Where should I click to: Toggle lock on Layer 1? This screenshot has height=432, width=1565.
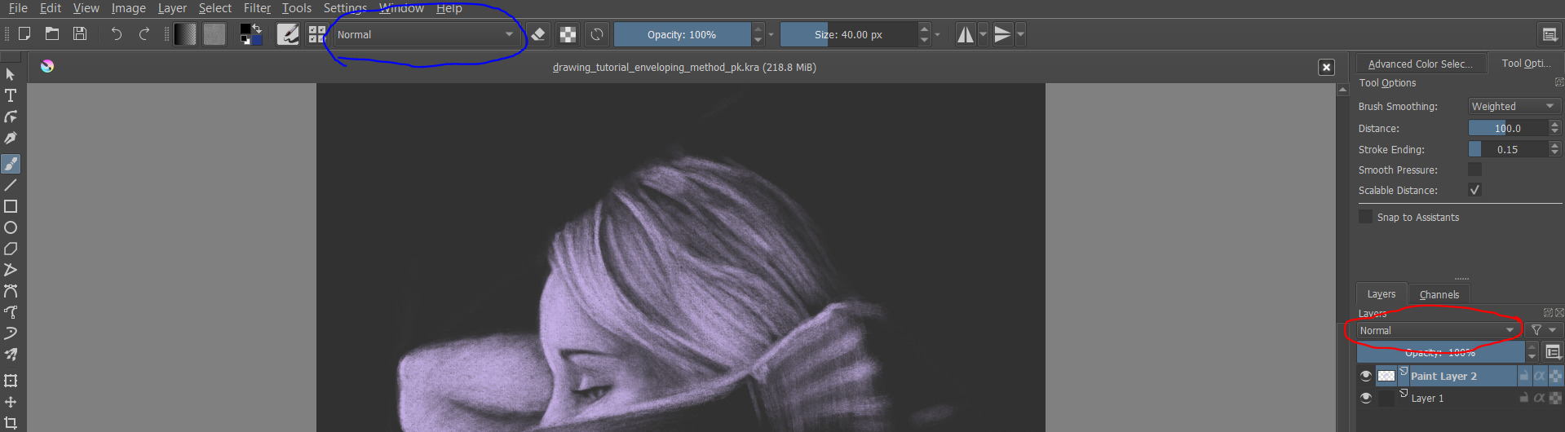click(x=1523, y=398)
